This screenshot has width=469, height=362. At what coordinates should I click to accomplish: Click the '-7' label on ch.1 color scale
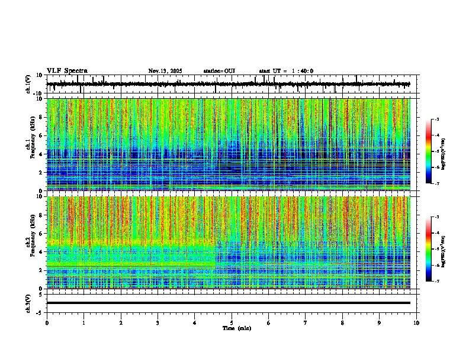click(437, 183)
